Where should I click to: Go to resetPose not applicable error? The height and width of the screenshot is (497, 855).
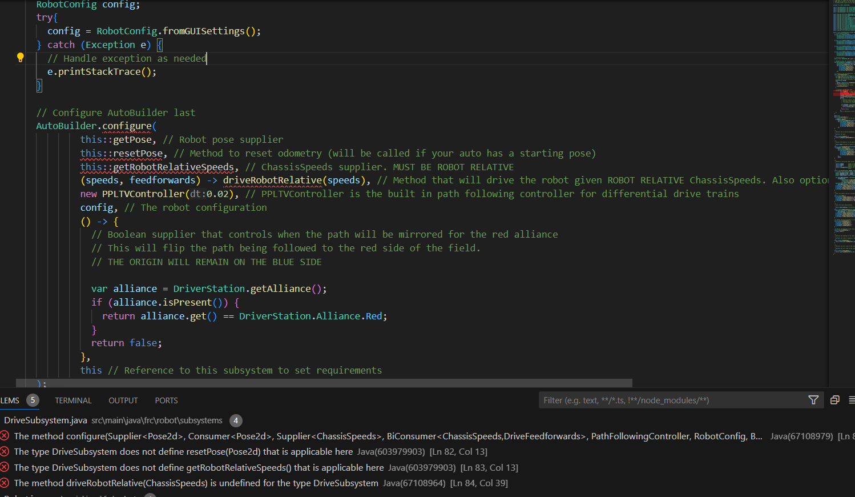(x=183, y=451)
